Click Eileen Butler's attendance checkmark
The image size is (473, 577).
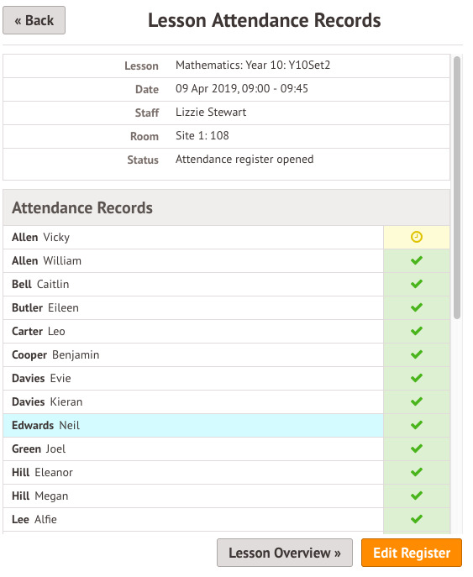click(x=417, y=307)
